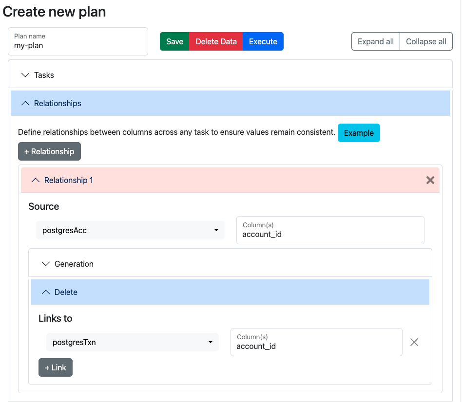Show the relationships Example
Screen dimensions: 462x402
pos(358,133)
